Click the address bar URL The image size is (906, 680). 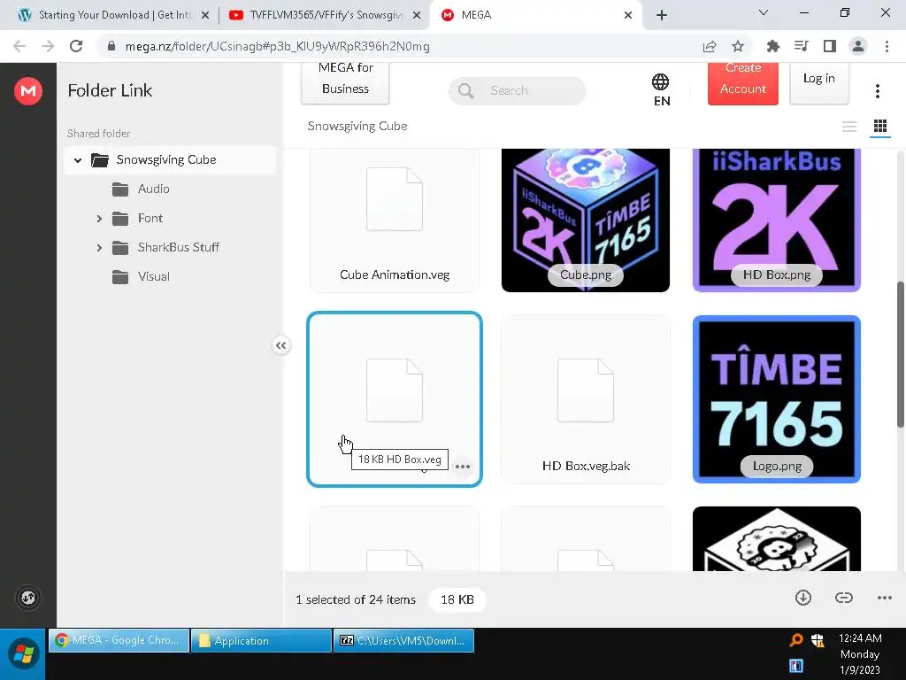click(277, 47)
